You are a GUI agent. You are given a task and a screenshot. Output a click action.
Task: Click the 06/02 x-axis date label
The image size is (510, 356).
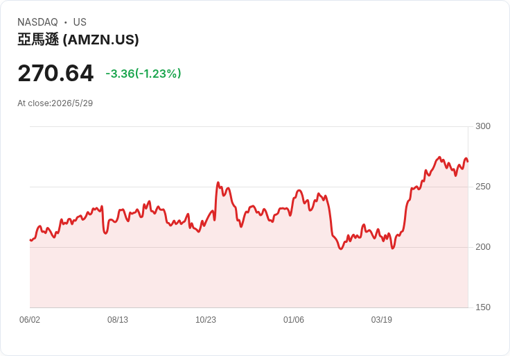point(30,319)
